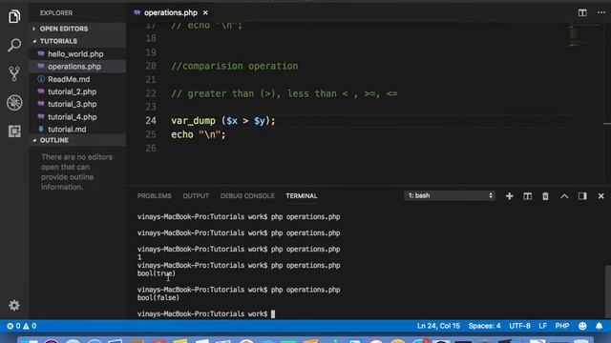Open the Explorer view in activity bar

click(x=14, y=16)
